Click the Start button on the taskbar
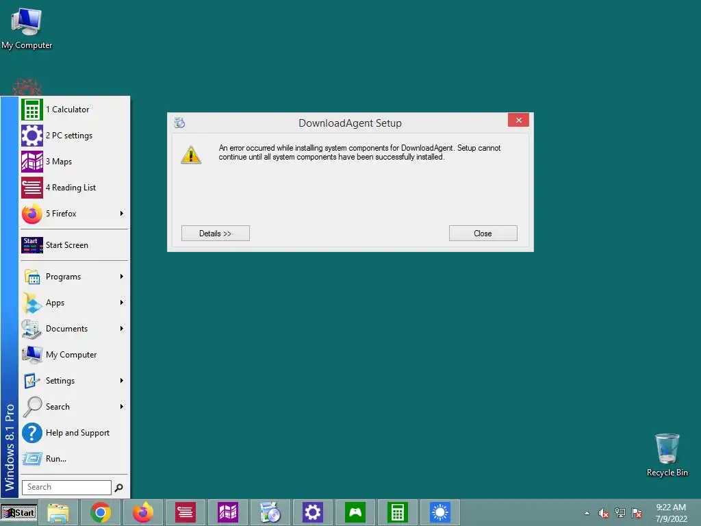 [18, 512]
